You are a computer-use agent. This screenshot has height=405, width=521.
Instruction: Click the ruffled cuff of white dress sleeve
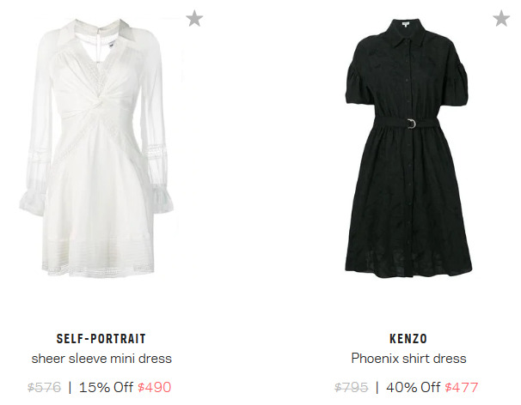[32, 202]
